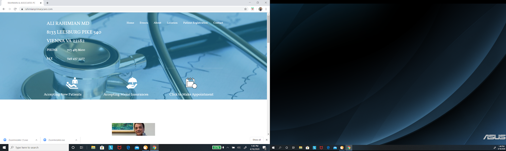Click the Contact navigation link

218,23
